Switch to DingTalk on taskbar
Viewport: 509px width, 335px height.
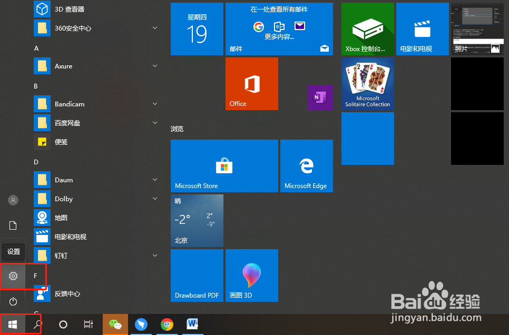(x=141, y=324)
